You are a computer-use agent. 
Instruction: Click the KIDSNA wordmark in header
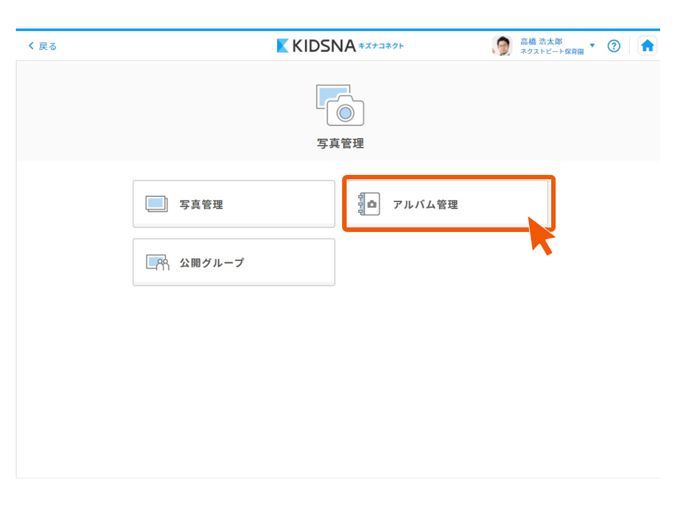coord(324,46)
